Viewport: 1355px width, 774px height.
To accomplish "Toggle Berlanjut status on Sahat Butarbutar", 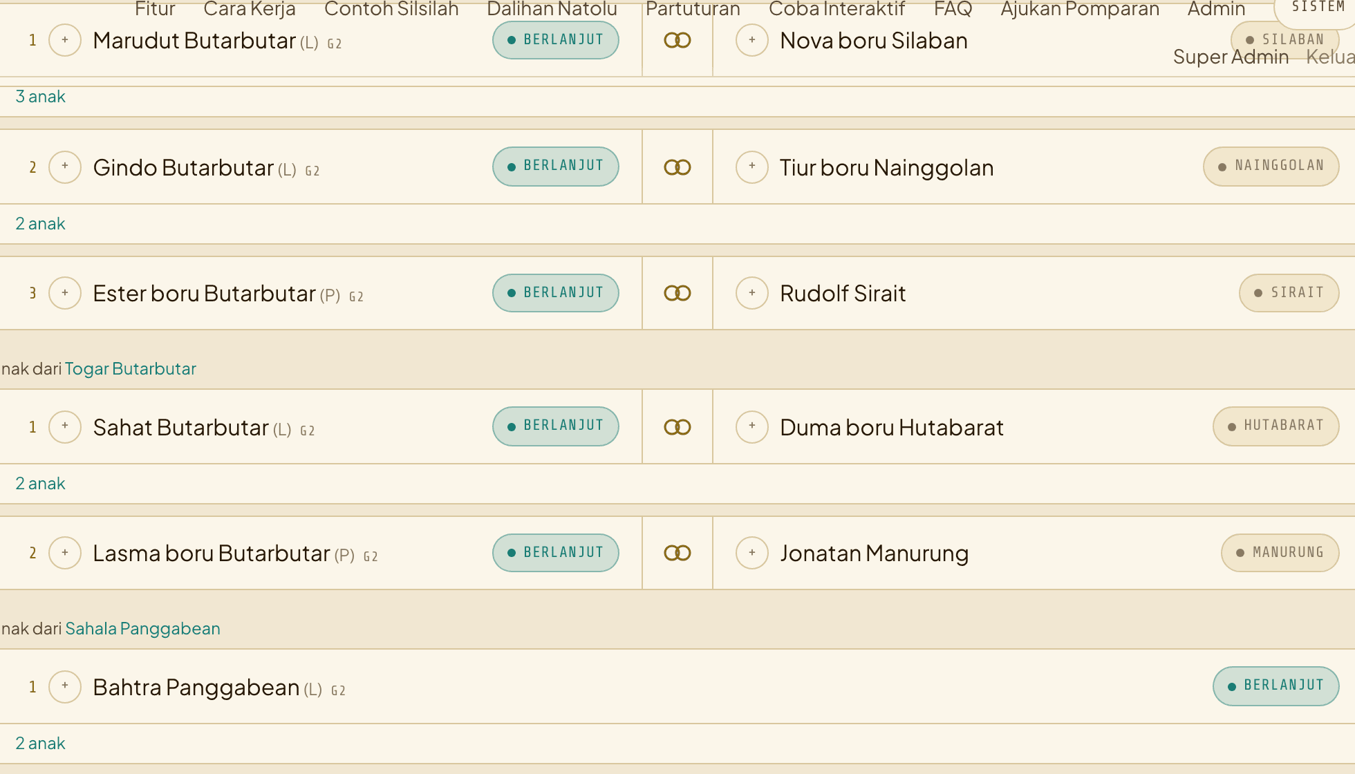I will tap(556, 426).
